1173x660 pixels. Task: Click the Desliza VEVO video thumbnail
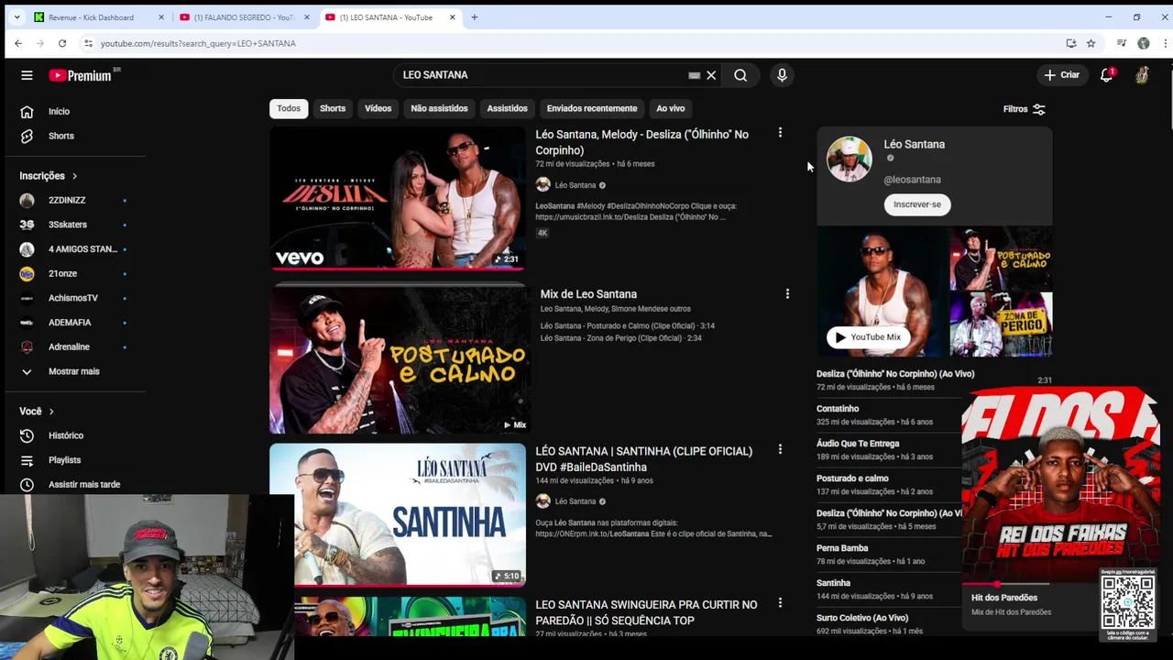398,199
